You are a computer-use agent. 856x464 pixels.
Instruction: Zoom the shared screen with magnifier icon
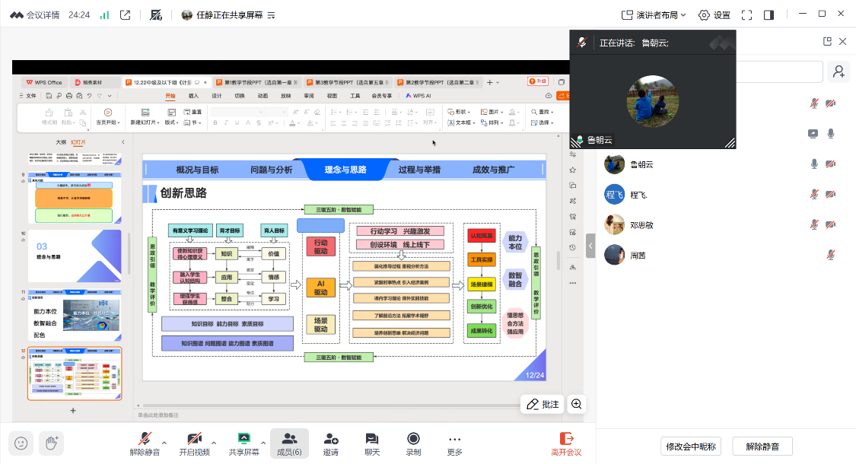click(x=577, y=405)
